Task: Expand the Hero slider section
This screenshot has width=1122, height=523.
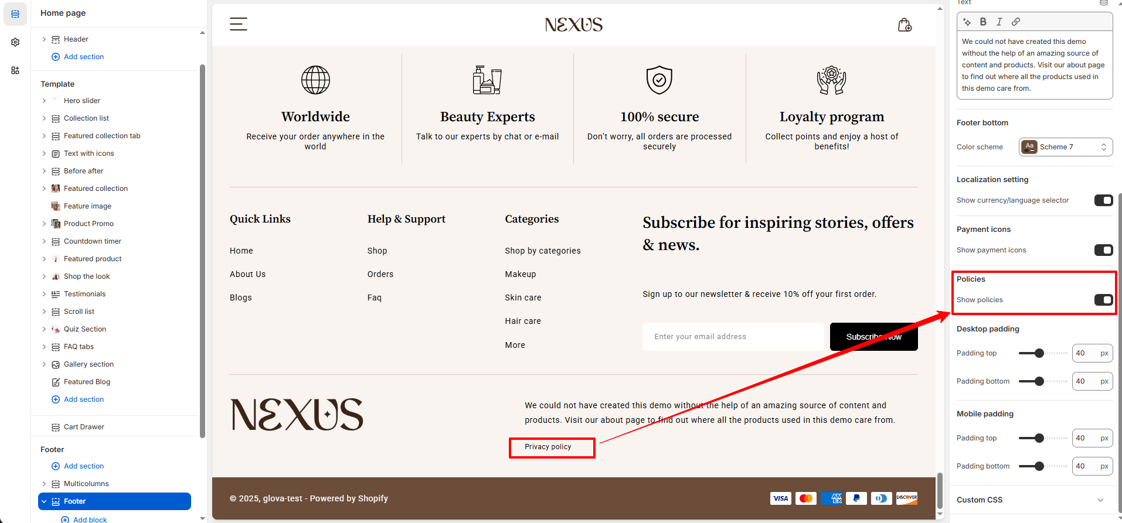Action: click(x=44, y=101)
